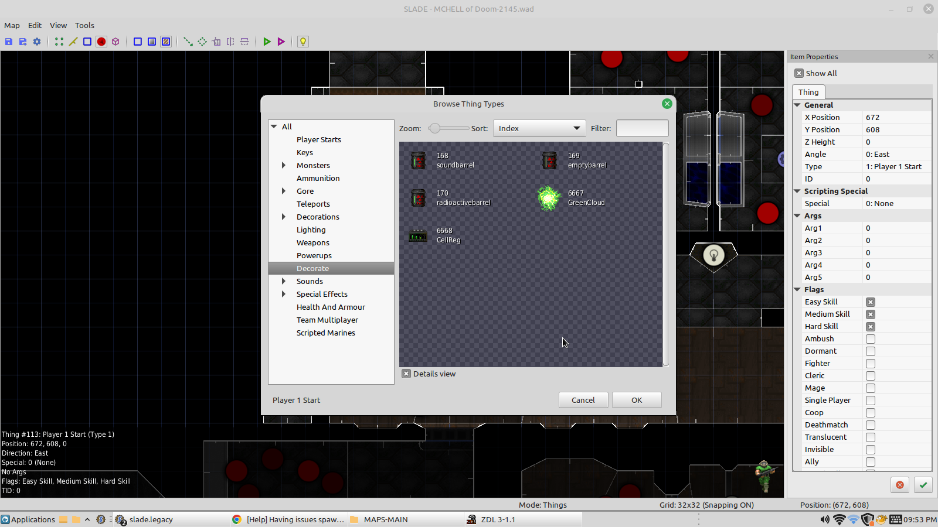
Task: Discard property changes with the red X button
Action: tap(900, 485)
